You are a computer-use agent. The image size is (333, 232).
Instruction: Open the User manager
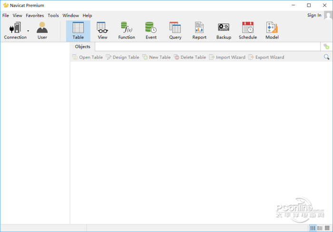click(x=42, y=31)
